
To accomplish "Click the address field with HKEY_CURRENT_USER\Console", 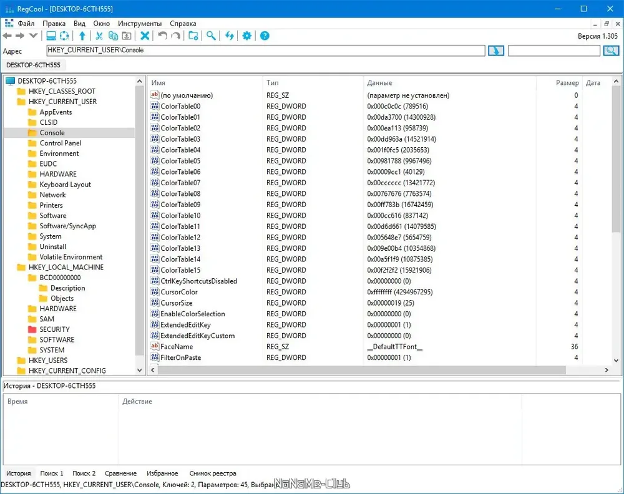I will pyautogui.click(x=265, y=50).
